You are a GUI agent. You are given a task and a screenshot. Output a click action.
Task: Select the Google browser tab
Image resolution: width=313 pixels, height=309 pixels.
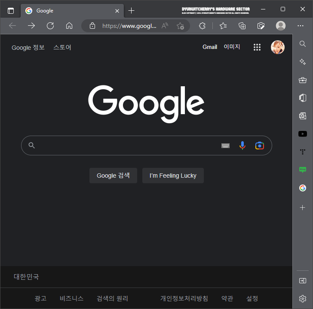(72, 11)
